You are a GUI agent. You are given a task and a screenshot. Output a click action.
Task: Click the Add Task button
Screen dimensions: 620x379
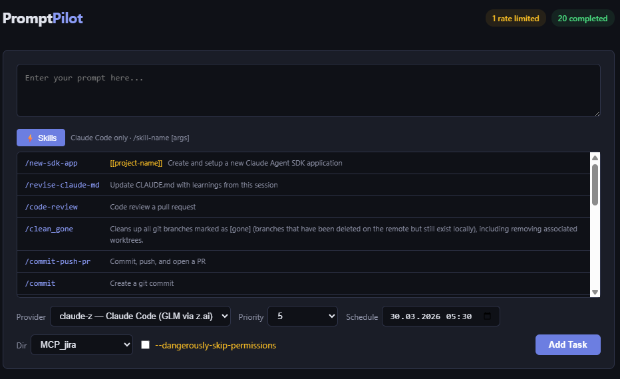coord(567,344)
